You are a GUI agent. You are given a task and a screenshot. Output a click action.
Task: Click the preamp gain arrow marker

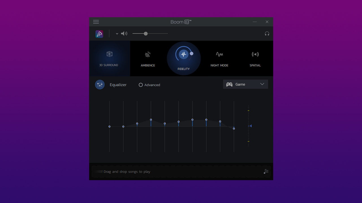coord(251,126)
